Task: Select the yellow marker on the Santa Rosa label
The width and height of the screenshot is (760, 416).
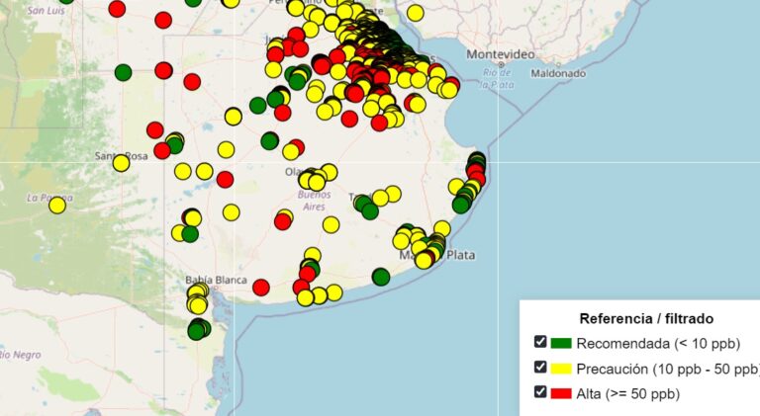Action: point(121,163)
